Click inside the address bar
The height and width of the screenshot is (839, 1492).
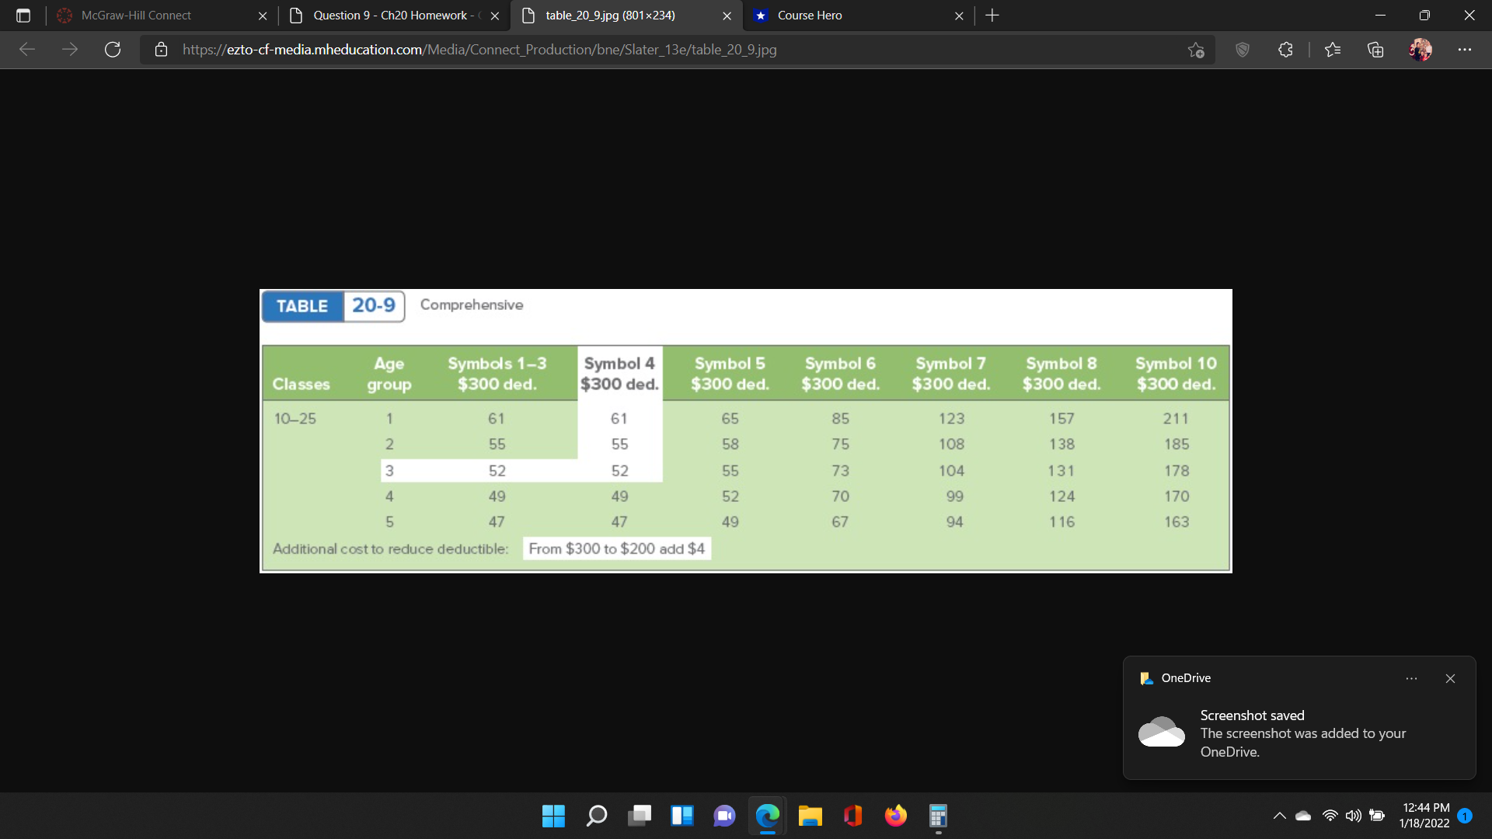(x=544, y=50)
